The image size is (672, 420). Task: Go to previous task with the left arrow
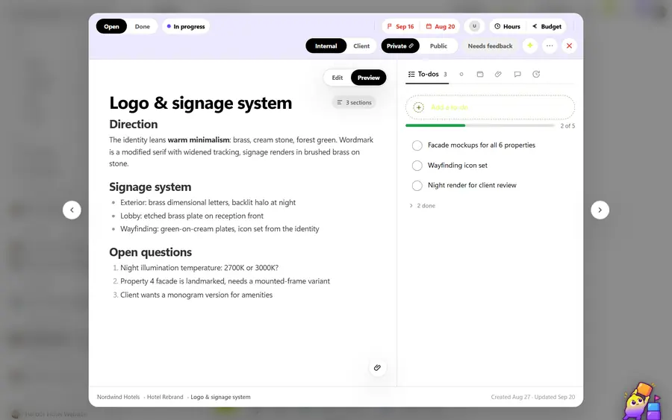coord(72,210)
